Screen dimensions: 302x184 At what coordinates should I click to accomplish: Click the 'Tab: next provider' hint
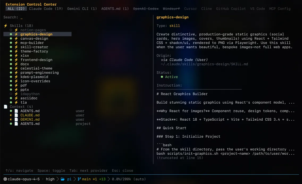(x=89, y=170)
